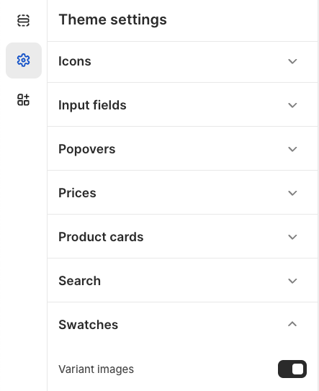Open the Search settings heading
This screenshot has width=319, height=391.
pos(79,281)
